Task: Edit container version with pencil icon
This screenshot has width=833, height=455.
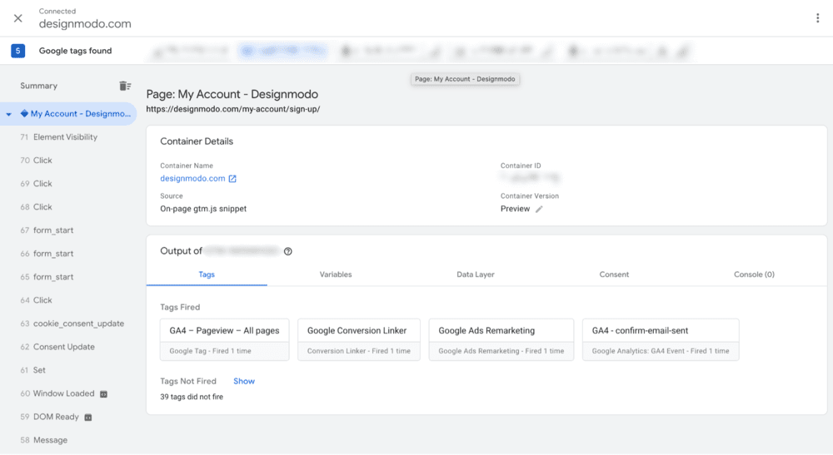Action: 539,209
